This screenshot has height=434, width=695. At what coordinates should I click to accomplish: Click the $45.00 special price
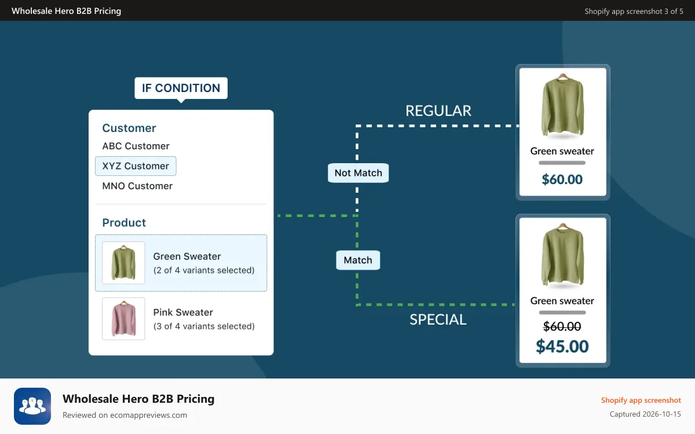pos(562,347)
